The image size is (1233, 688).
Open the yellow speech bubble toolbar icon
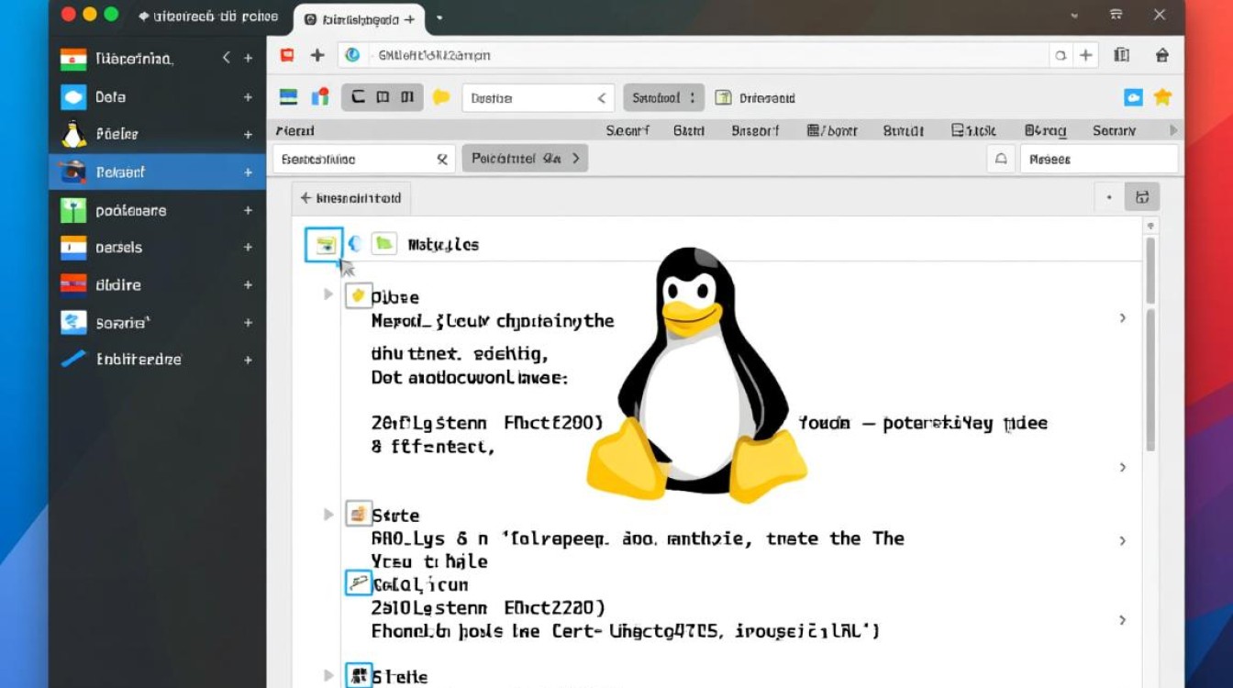point(441,97)
